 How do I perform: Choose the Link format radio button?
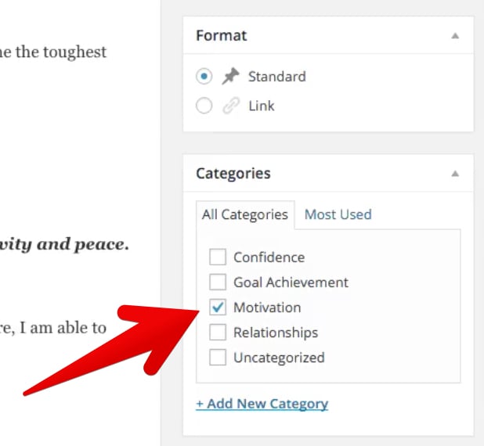click(204, 106)
